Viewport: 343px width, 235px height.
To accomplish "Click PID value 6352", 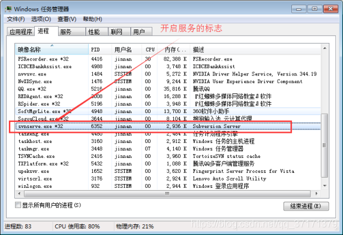I will (x=97, y=126).
